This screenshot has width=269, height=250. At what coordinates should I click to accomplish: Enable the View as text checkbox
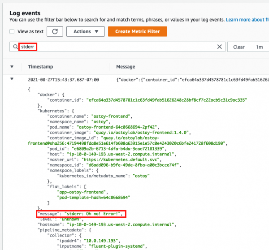click(x=13, y=32)
